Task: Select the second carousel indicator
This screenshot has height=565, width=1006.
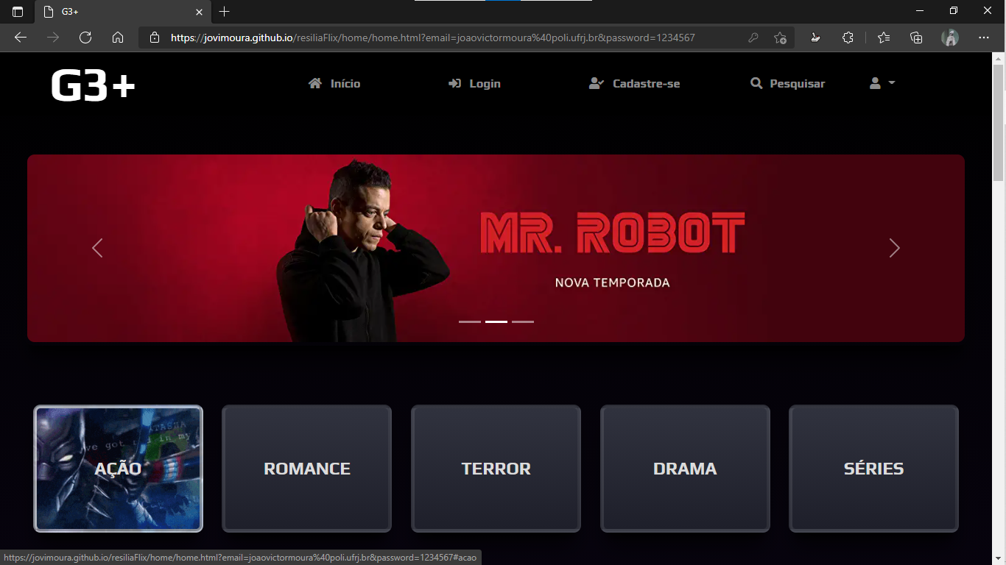Action: (496, 321)
